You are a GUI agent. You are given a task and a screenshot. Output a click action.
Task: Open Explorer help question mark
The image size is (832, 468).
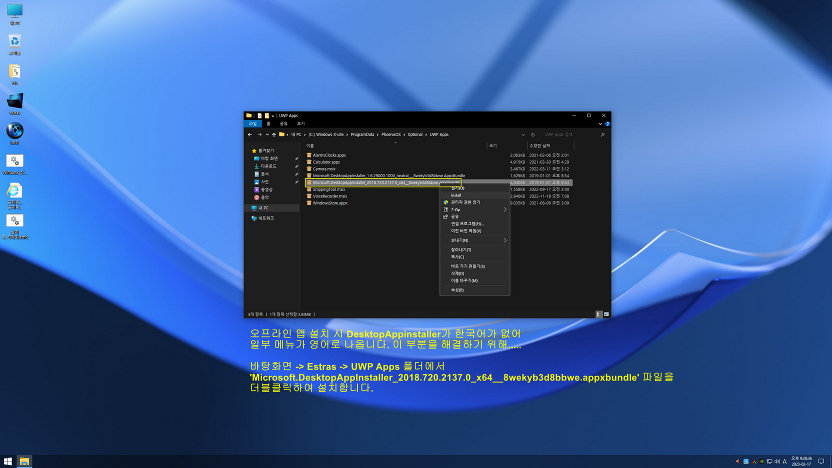pos(607,123)
